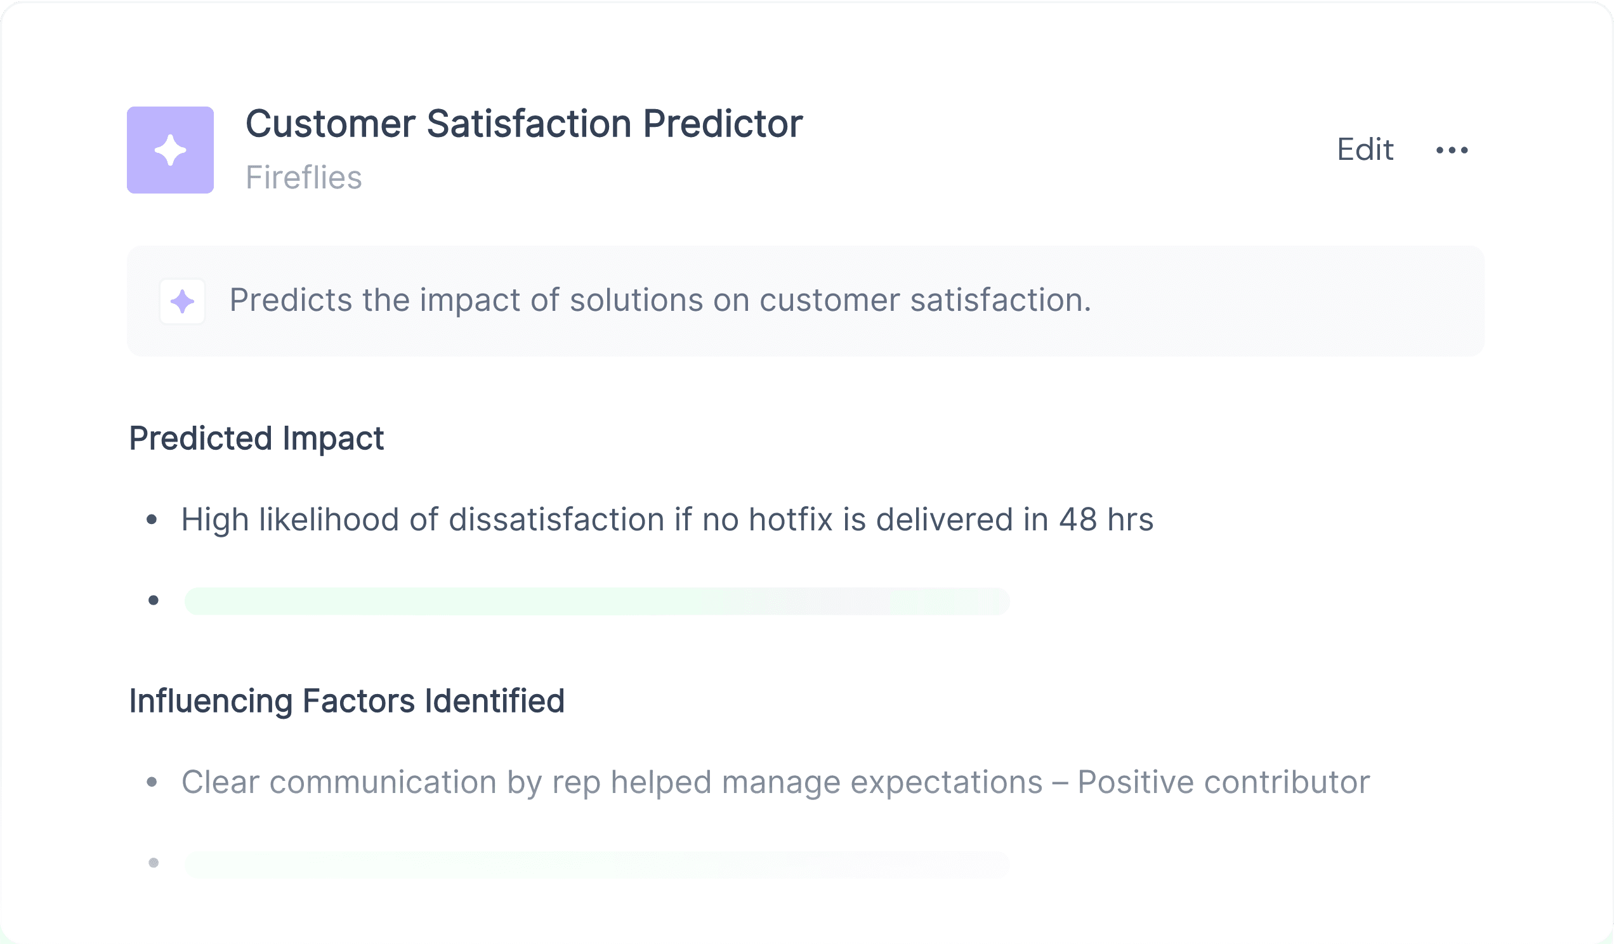The width and height of the screenshot is (1614, 944).
Task: Open the three-dot more options menu
Action: tap(1452, 150)
